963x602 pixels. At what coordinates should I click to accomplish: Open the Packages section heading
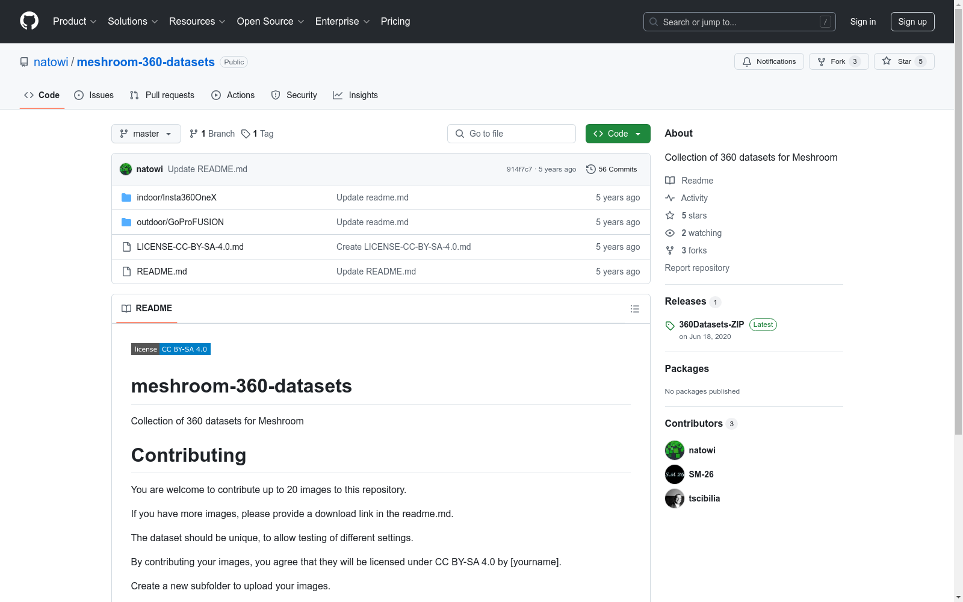687,368
